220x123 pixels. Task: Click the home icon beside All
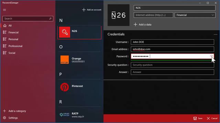pyautogui.click(x=5, y=26)
